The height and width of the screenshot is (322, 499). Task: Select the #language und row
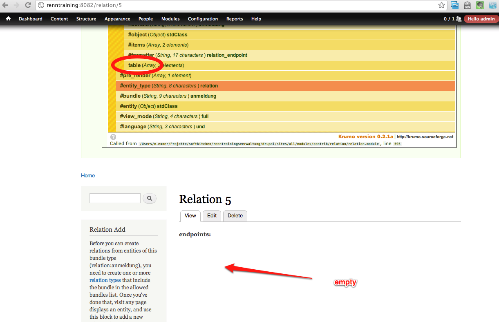pyautogui.click(x=286, y=127)
